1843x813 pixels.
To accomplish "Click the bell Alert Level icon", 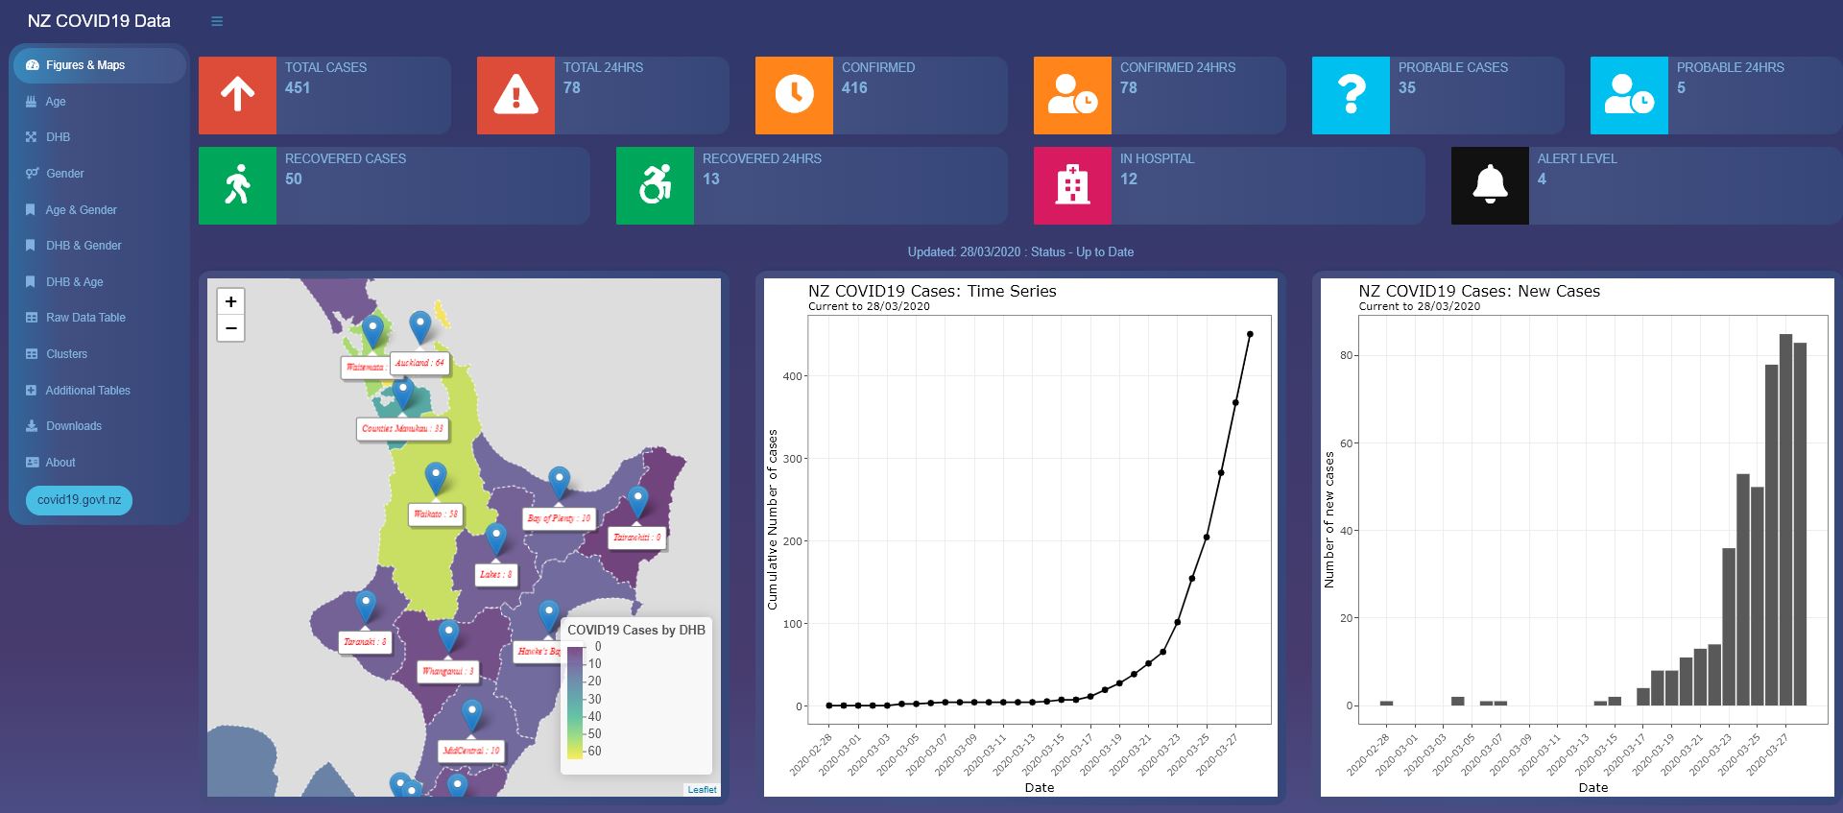I will click(x=1490, y=185).
